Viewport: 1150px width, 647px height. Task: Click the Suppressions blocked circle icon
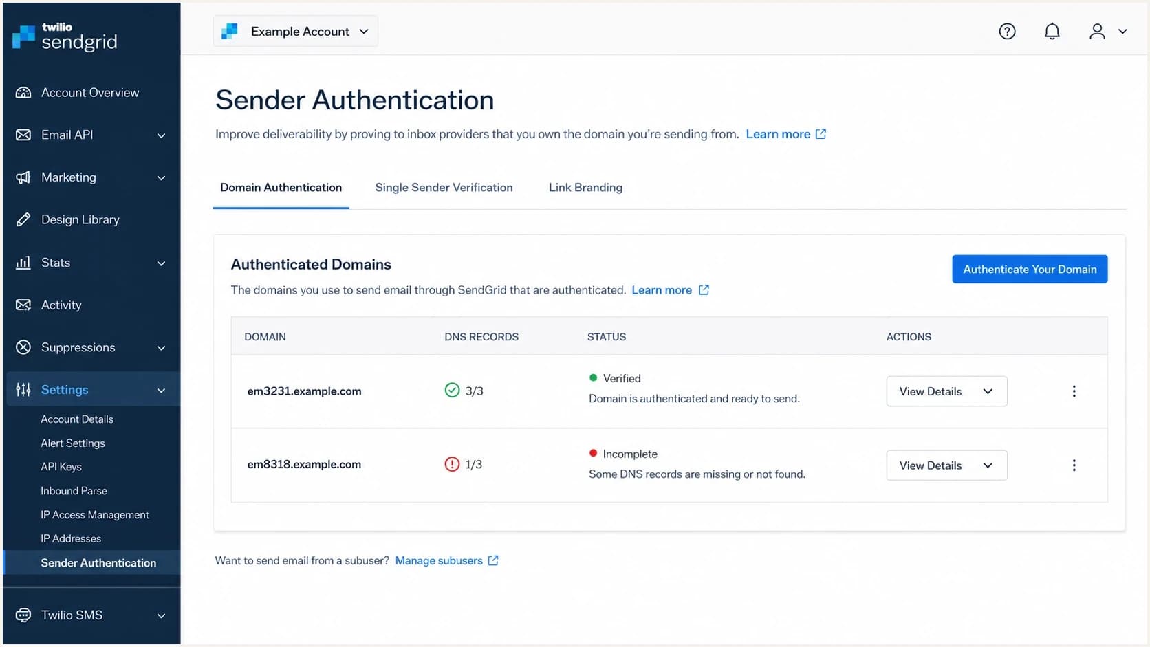[x=23, y=347]
